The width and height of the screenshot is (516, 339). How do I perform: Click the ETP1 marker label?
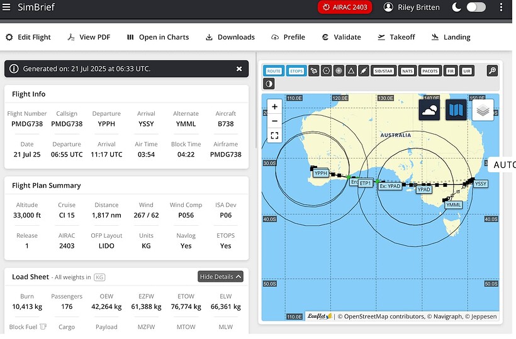point(365,183)
